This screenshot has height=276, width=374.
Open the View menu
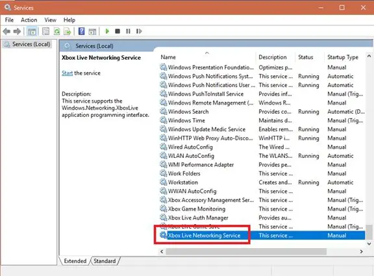tap(51, 20)
